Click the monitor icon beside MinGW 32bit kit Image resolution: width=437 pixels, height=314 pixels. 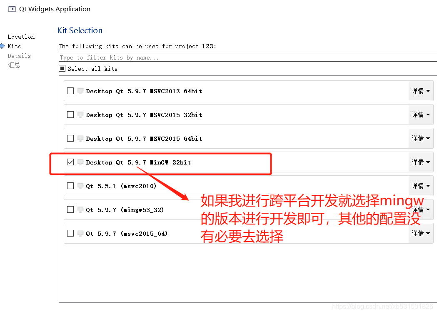pos(80,162)
